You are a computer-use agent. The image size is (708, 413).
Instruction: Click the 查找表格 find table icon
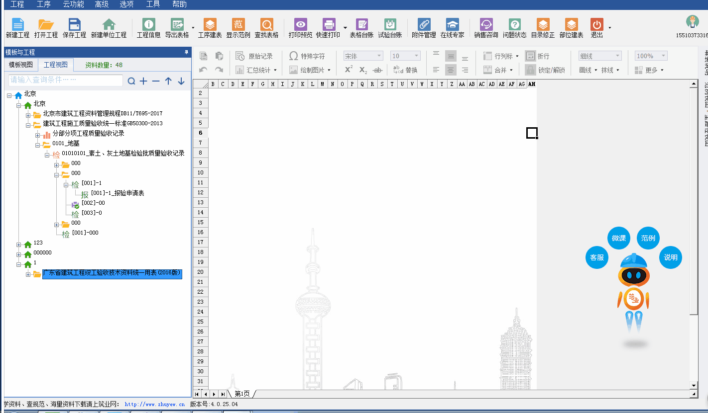pyautogui.click(x=266, y=28)
